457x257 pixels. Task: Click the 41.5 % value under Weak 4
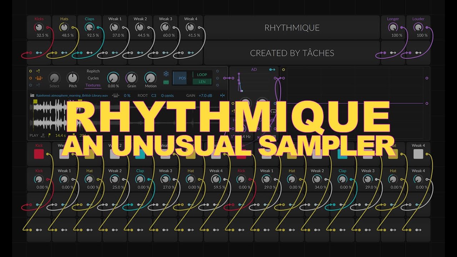(194, 35)
